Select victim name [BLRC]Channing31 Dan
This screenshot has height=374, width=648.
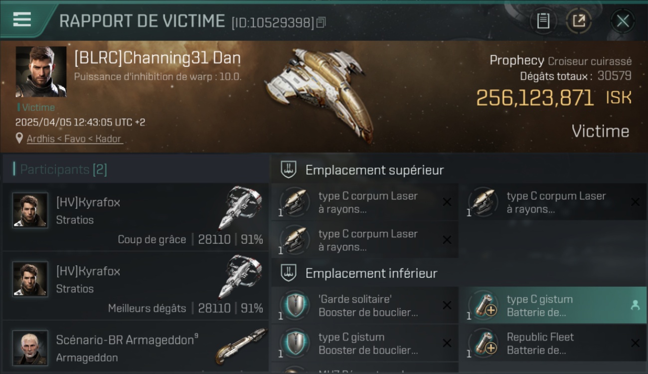pyautogui.click(x=158, y=58)
